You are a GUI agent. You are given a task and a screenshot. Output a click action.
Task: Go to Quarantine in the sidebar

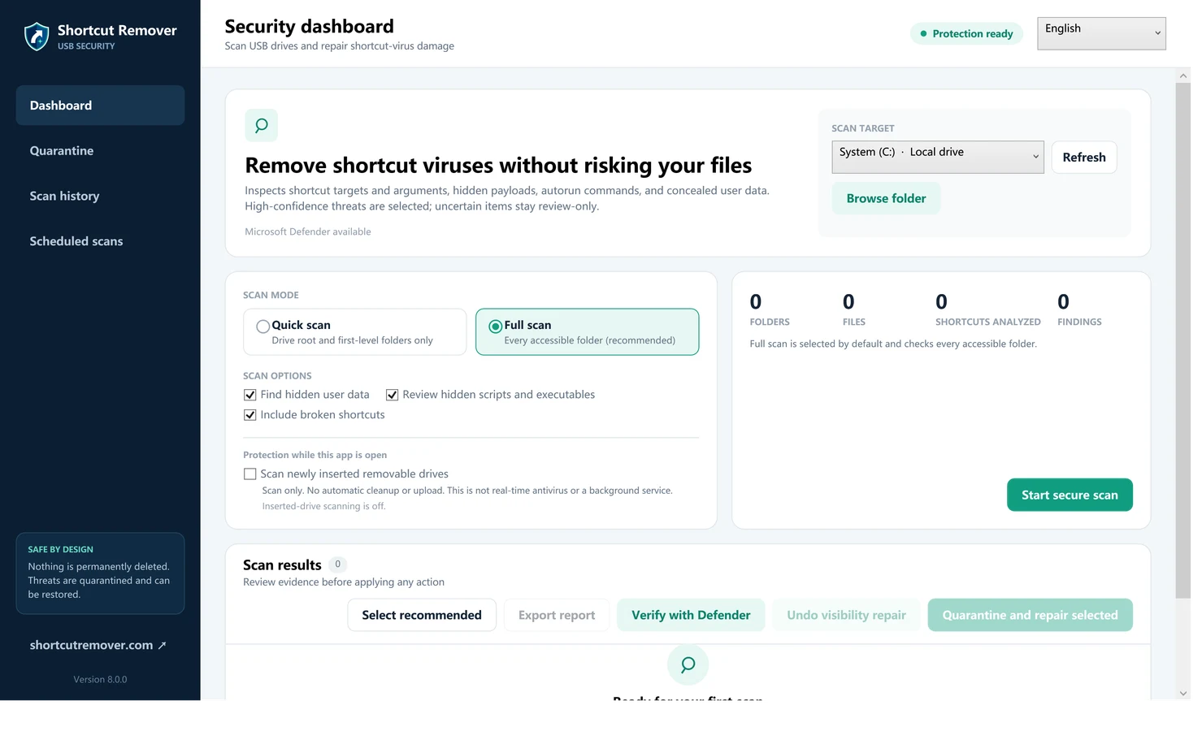pyautogui.click(x=100, y=151)
